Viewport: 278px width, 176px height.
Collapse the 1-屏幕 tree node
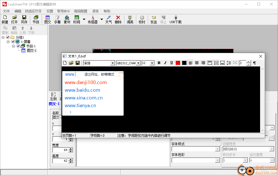(x=8, y=42)
